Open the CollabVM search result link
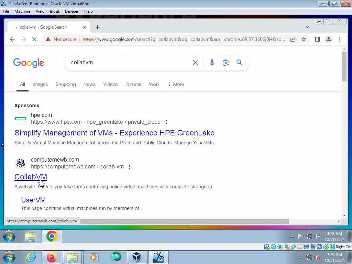This screenshot has height=264, width=352. tap(31, 177)
